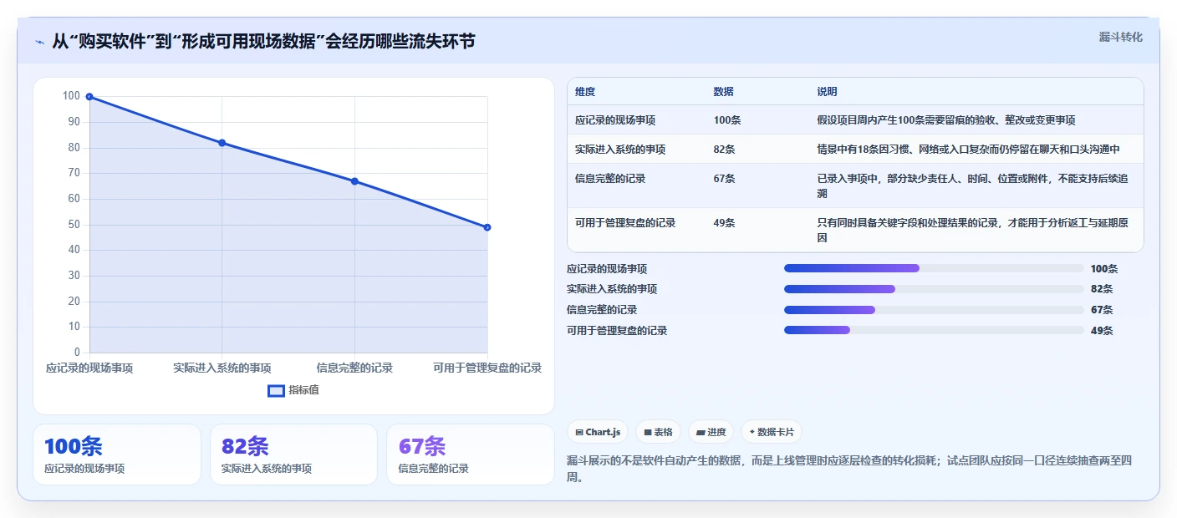Click description starting 情景中有18条
The image size is (1177, 518).
pyautogui.click(x=968, y=150)
